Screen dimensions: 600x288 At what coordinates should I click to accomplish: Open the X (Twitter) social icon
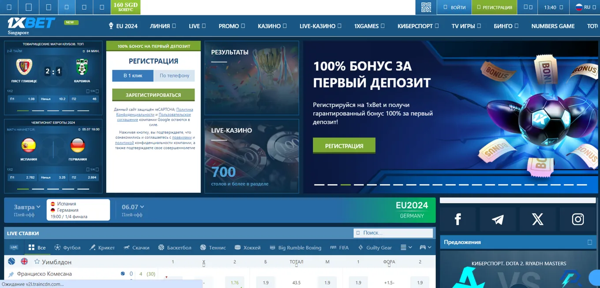[x=537, y=219]
